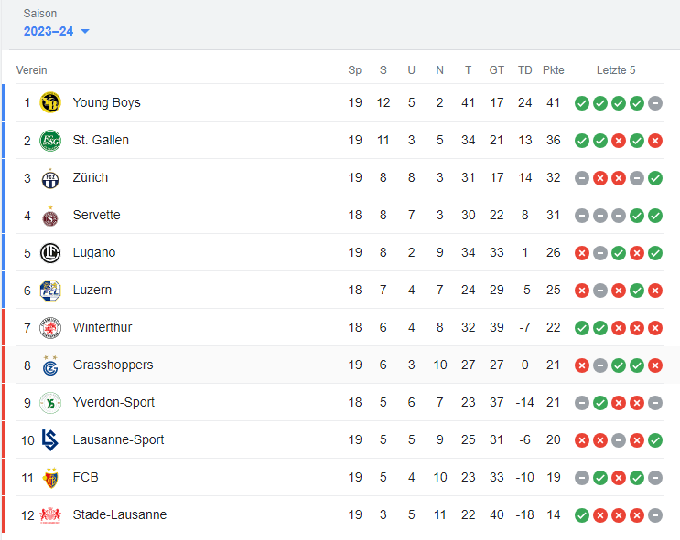
Task: Click Young Boys' most recent draw indicator
Action: coord(655,103)
